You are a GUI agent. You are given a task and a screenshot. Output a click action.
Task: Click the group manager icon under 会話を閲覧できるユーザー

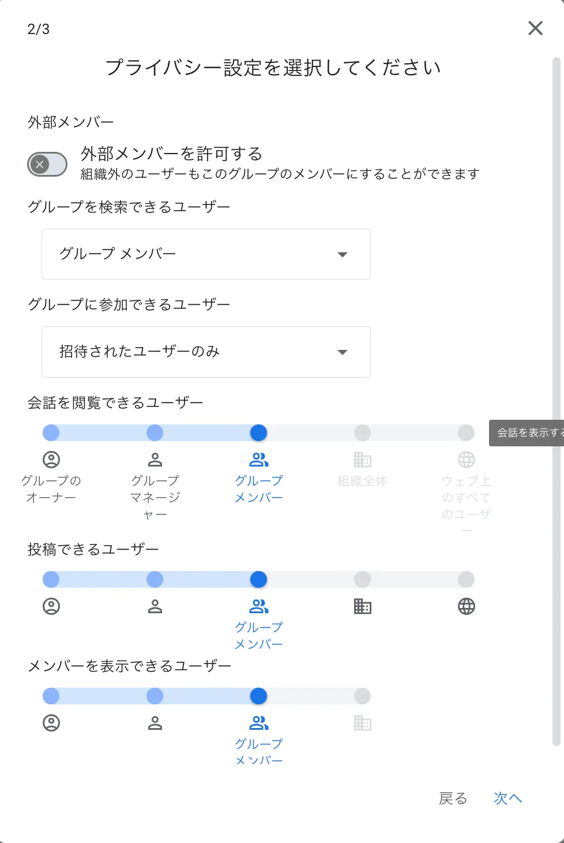(x=155, y=460)
